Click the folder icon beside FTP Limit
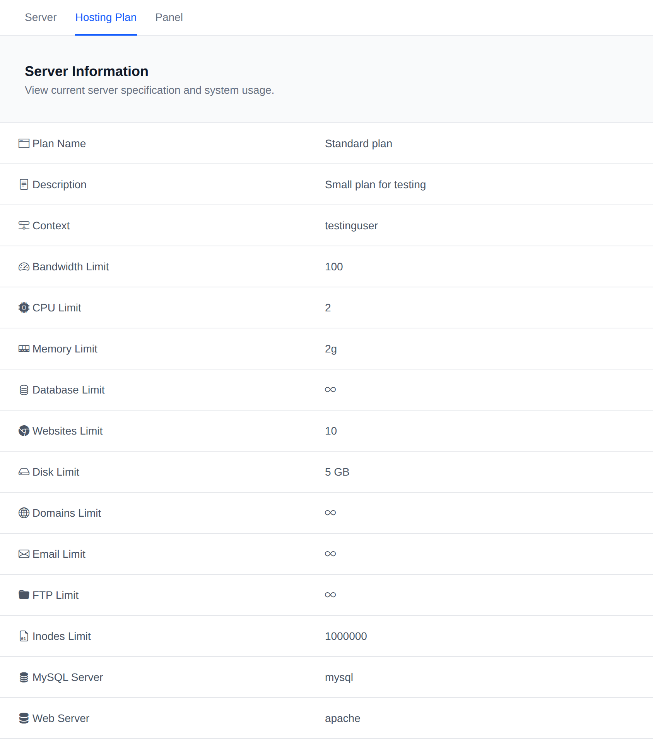653x739 pixels. tap(24, 595)
